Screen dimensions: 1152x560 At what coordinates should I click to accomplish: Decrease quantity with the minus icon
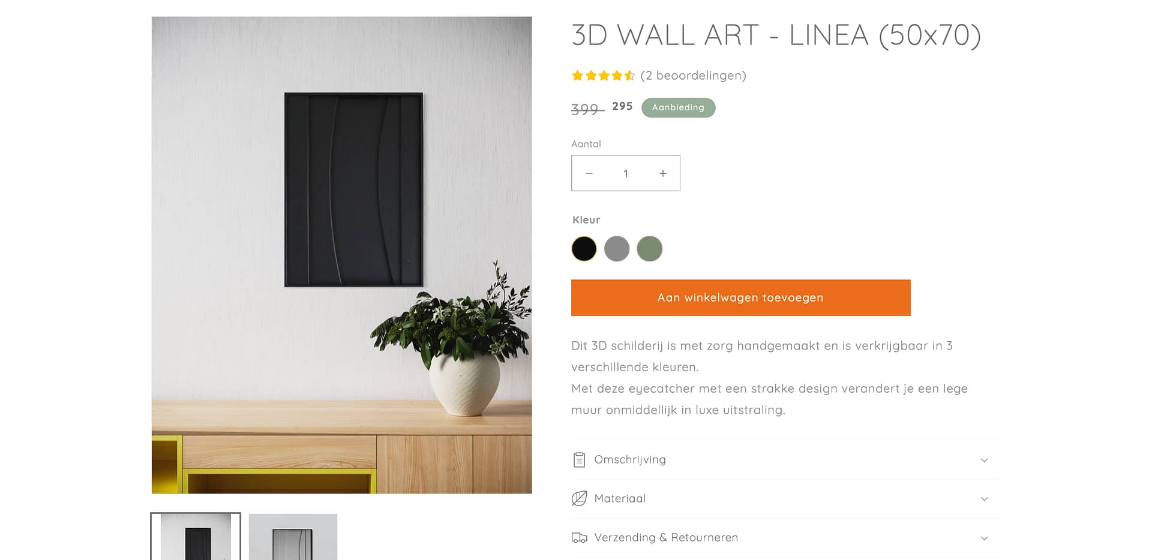pos(589,173)
